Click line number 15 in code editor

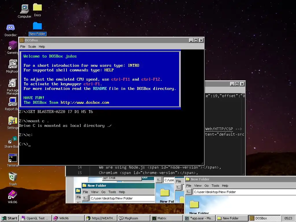click(x=80, y=173)
